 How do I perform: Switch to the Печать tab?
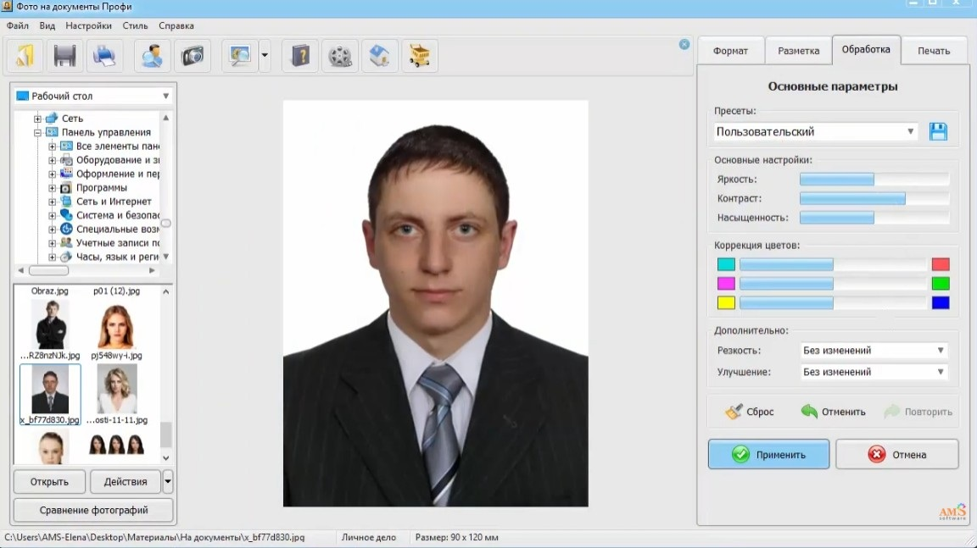coord(934,51)
